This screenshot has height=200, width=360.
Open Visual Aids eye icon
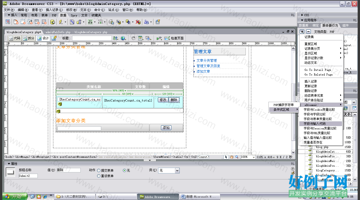tap(148, 38)
